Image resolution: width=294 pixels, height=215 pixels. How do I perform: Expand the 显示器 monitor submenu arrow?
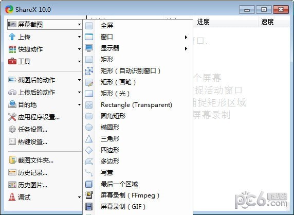186,48
